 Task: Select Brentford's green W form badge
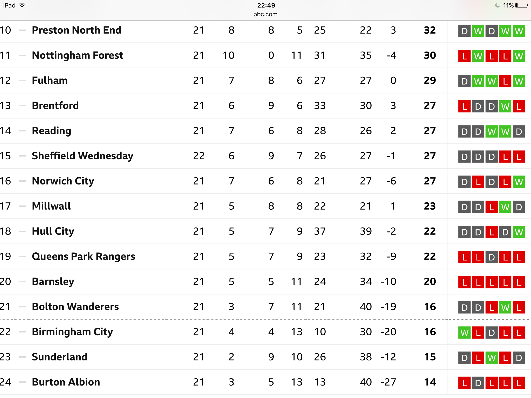point(505,106)
